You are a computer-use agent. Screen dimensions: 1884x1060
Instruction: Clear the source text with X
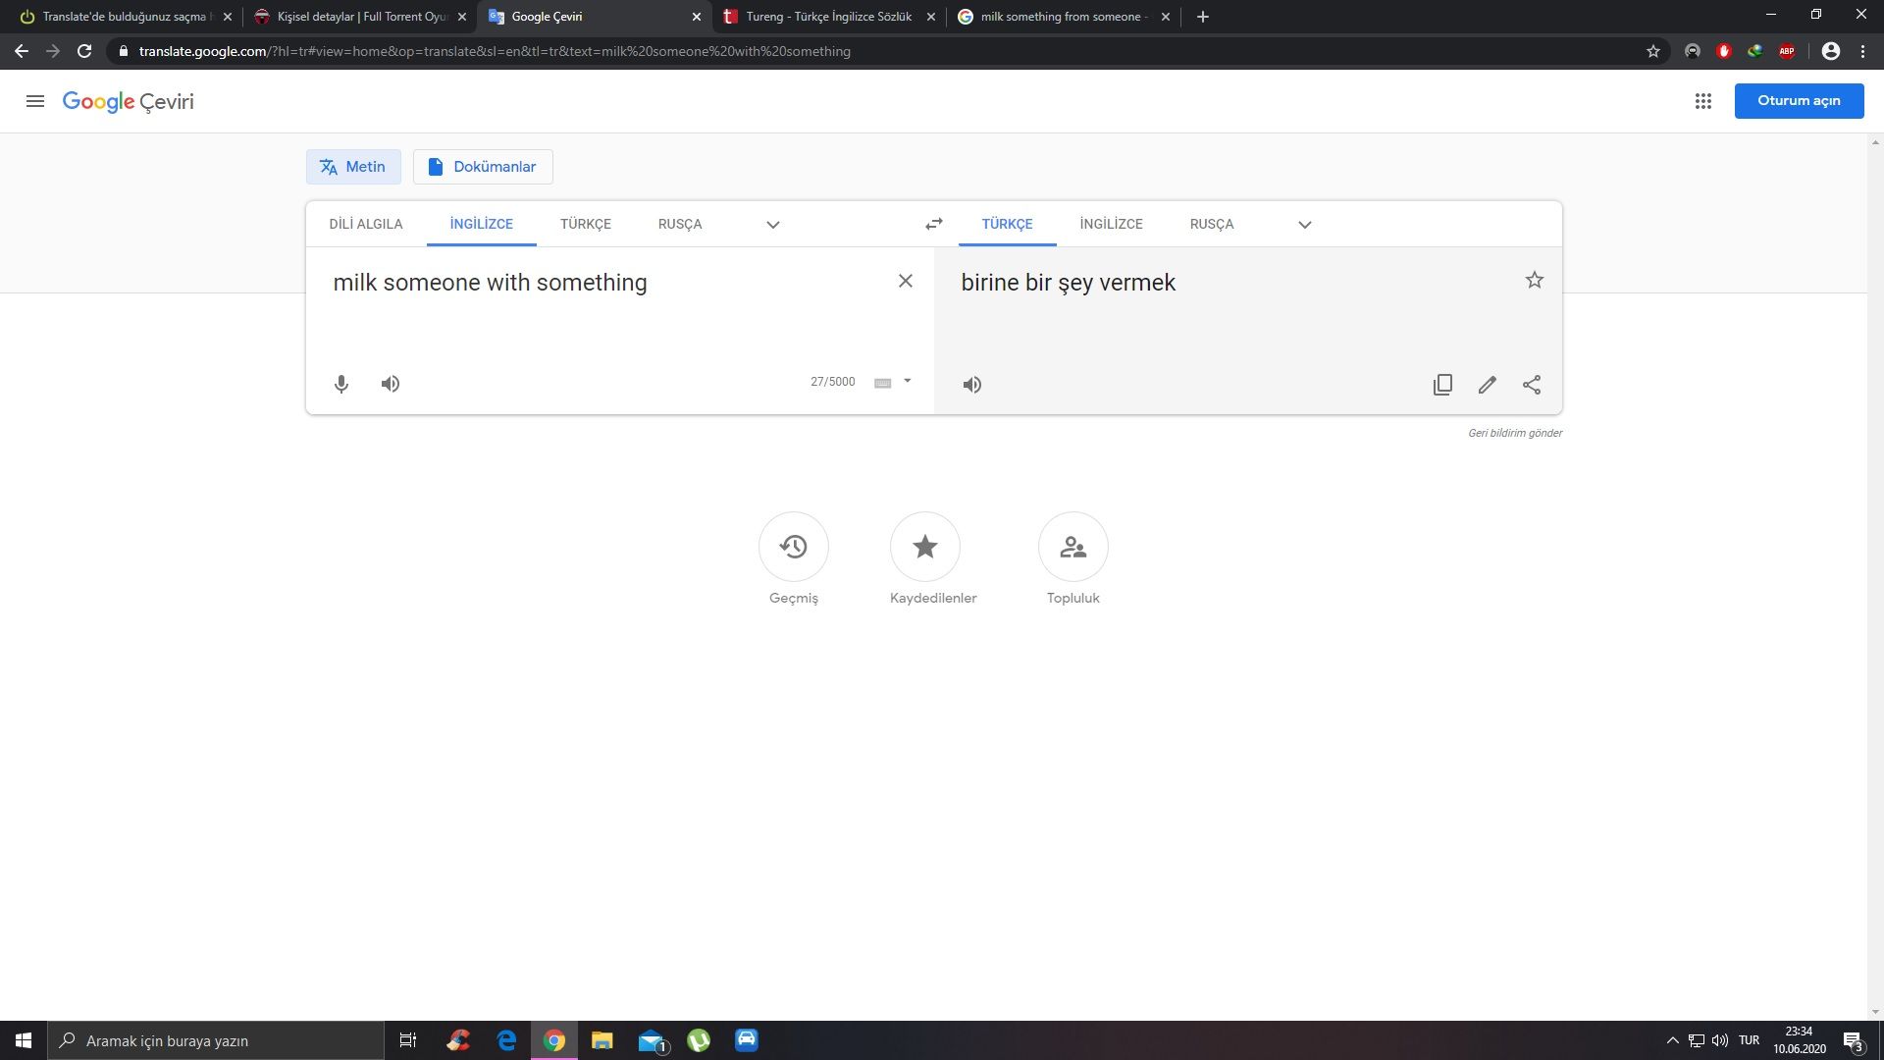click(x=906, y=282)
